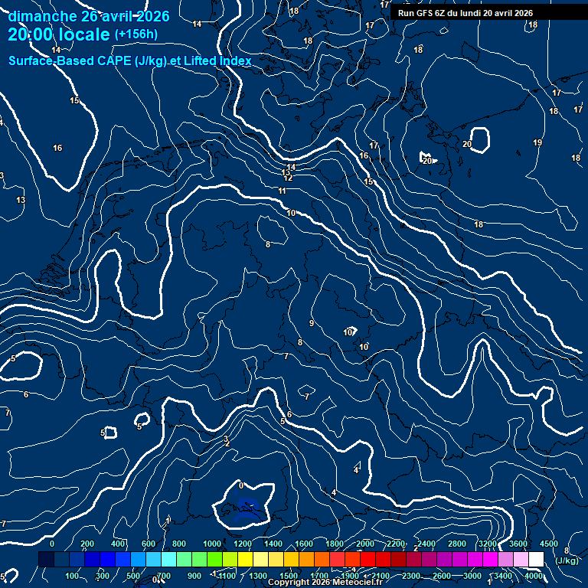This screenshot has width=588, height=588.
Task: Click the '1500' legend value
Action: coord(289,576)
